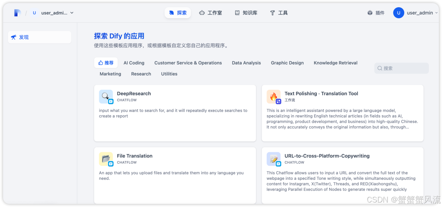Click the Dify logo in the header
Screen dimensions: 442x207
coord(17,13)
